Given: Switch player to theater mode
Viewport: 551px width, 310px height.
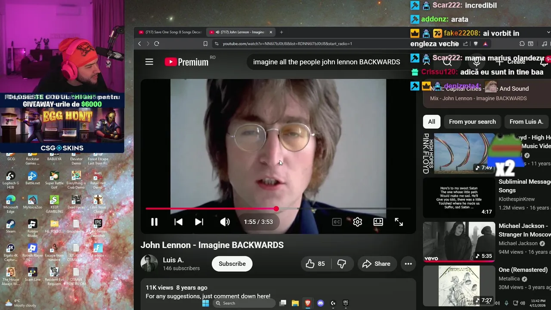Looking at the screenshot, I should pos(378,222).
